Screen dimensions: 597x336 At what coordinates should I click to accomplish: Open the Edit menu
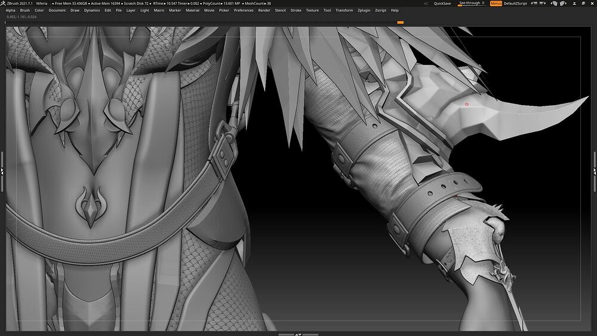(x=107, y=10)
